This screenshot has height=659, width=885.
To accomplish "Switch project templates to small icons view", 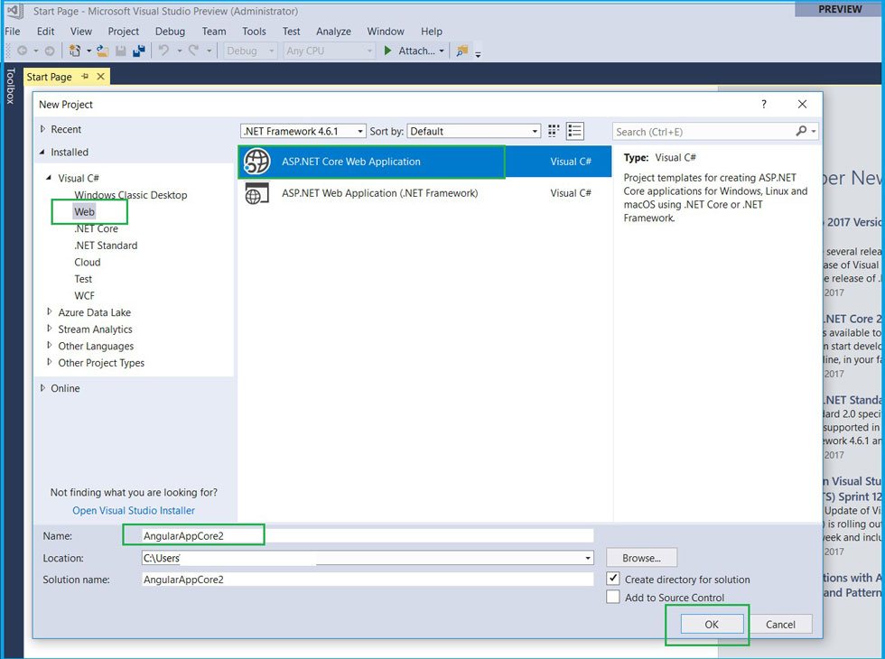I will (x=554, y=131).
